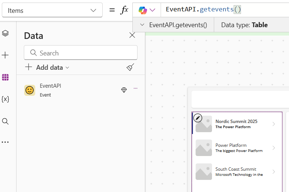Click the Nordic Summit 2025 title
Screen dimensions: 289x192
click(236, 122)
